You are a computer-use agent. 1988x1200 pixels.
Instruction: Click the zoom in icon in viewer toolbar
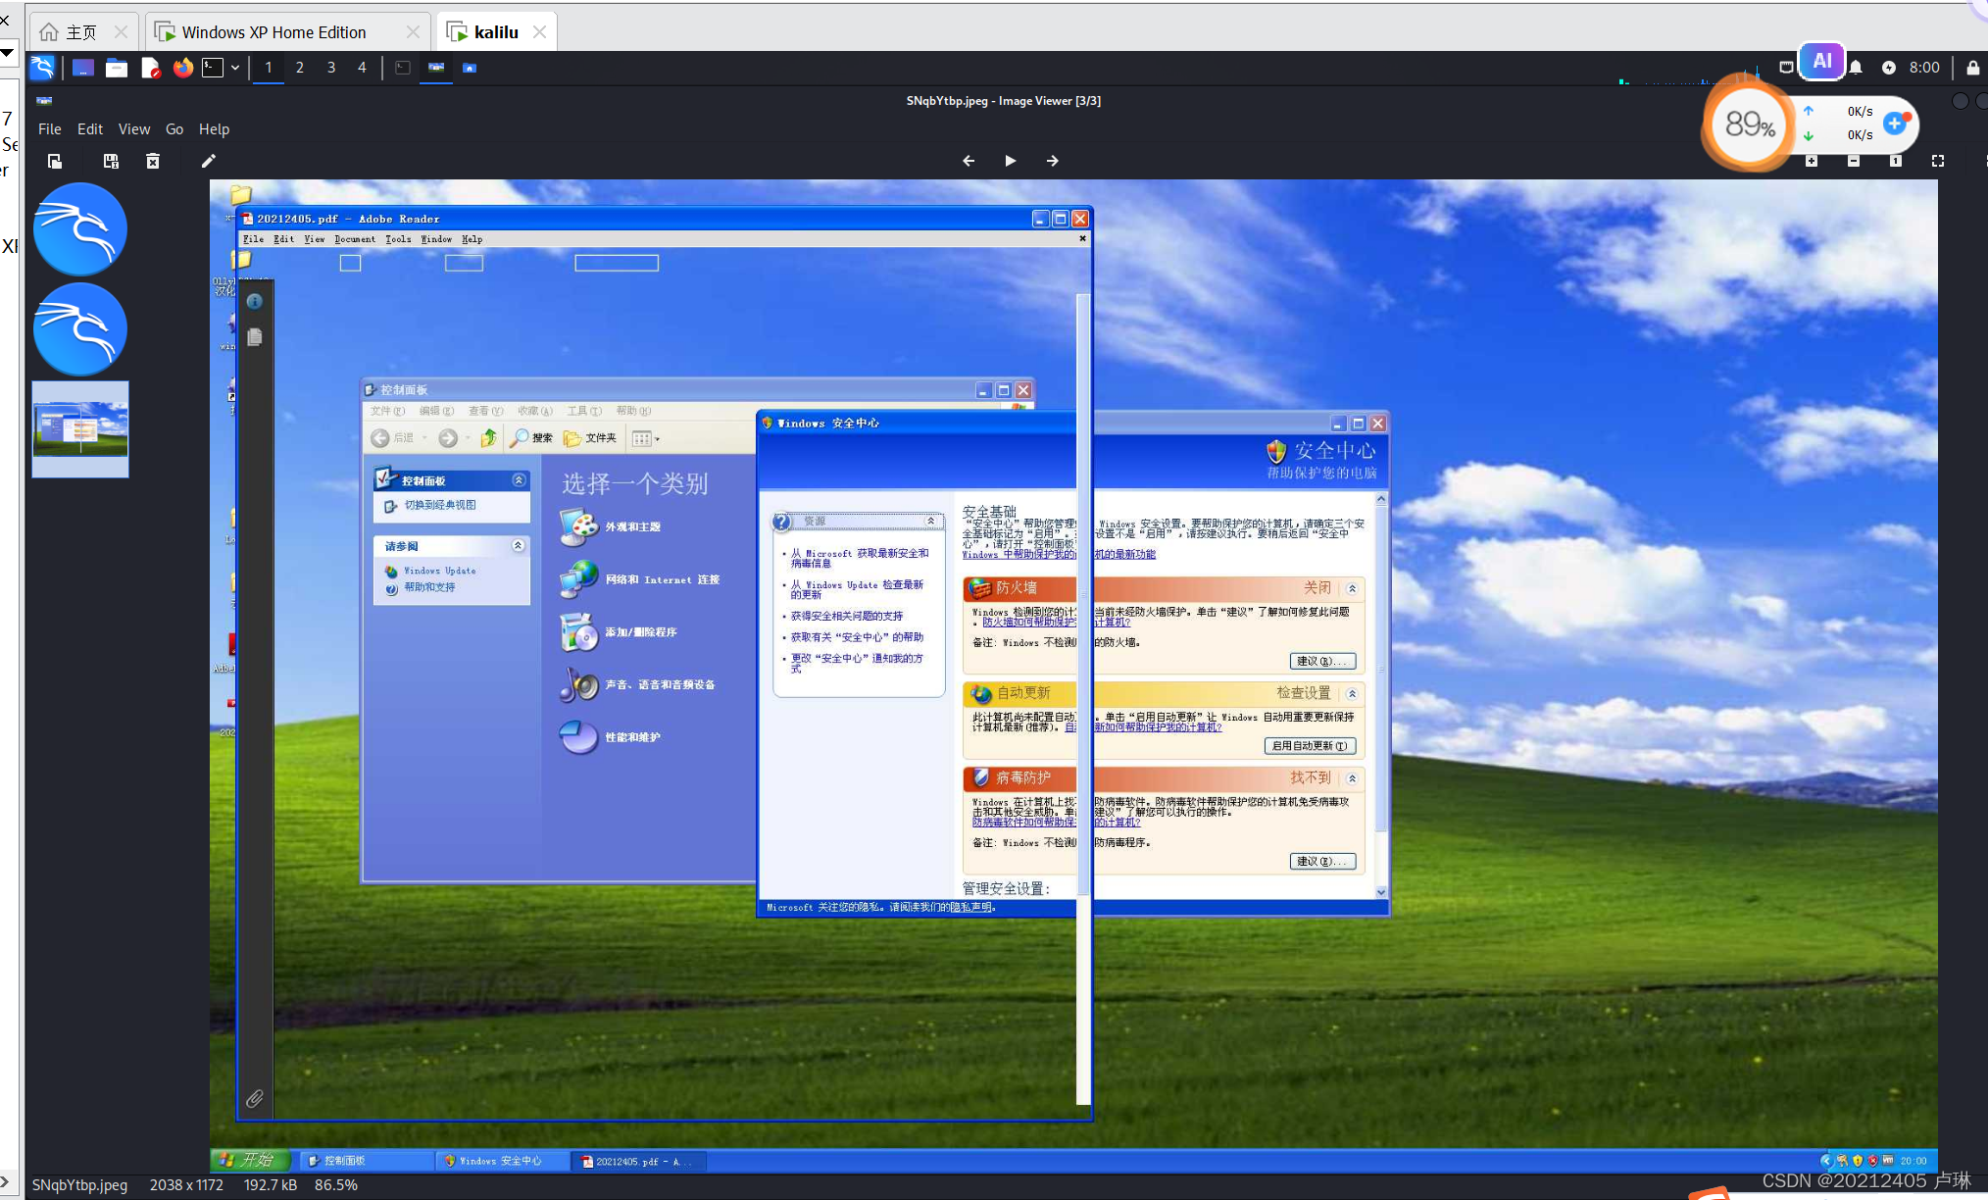1812,161
